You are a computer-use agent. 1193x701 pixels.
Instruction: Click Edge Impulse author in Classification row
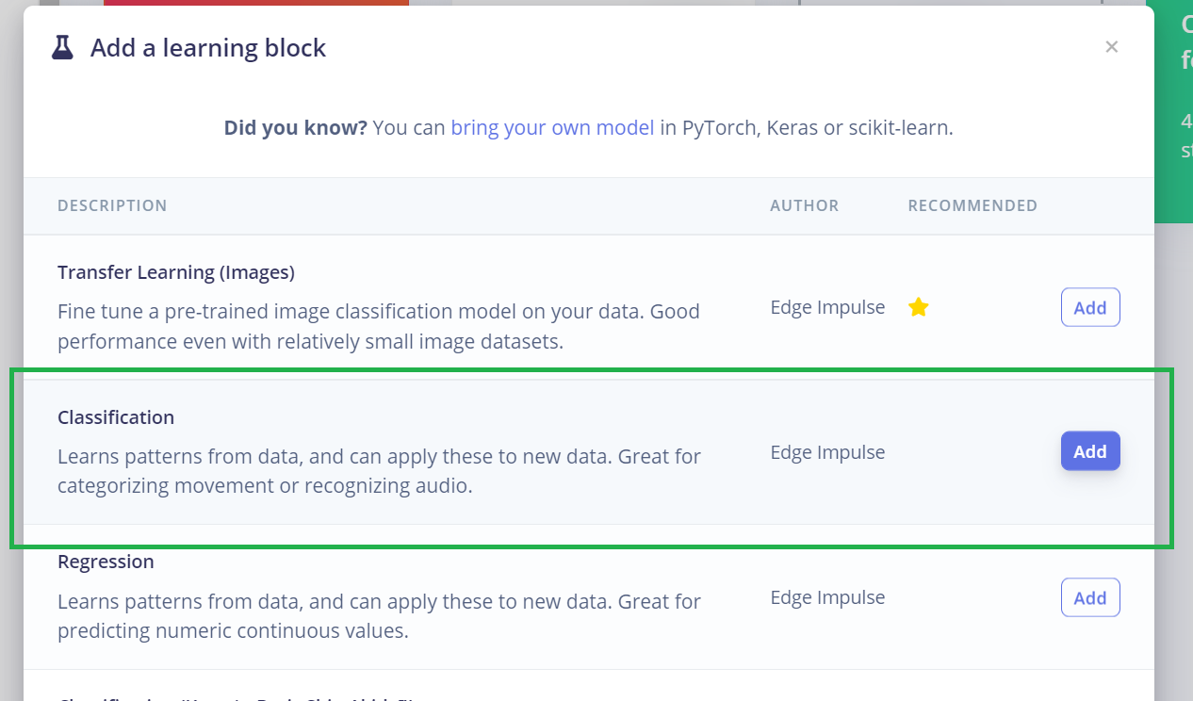(827, 452)
